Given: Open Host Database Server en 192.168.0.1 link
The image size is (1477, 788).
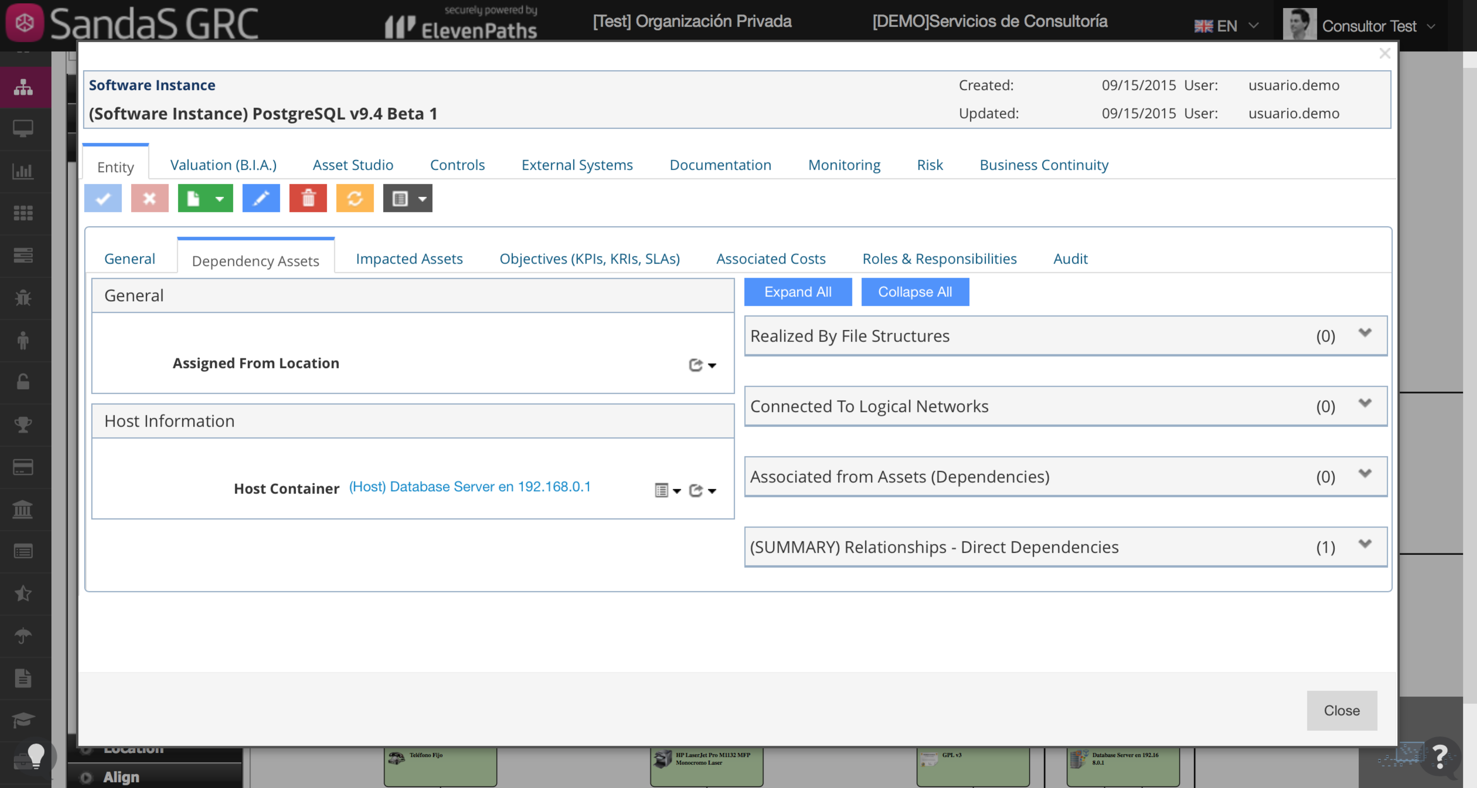Looking at the screenshot, I should 469,487.
